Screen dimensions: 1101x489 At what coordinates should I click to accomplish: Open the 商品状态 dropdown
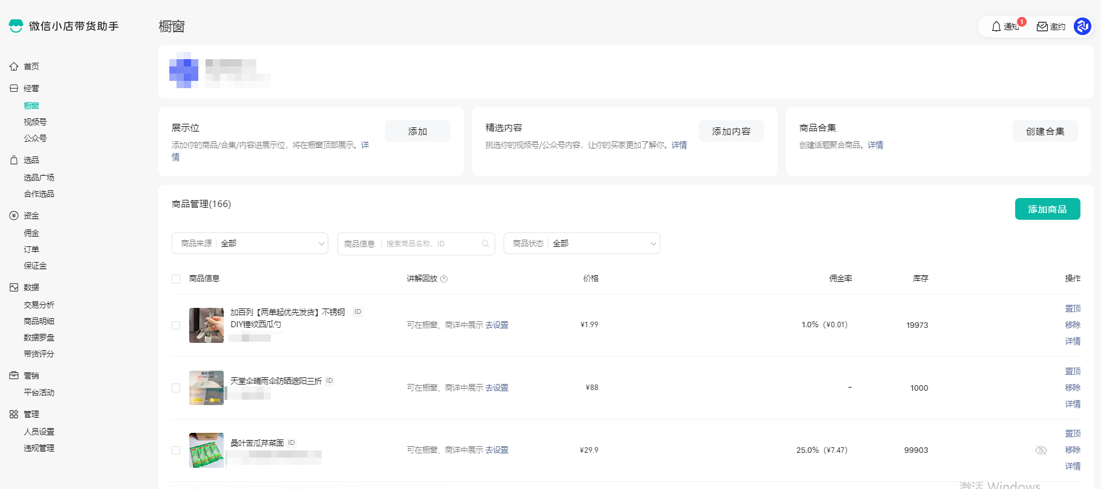click(x=581, y=244)
